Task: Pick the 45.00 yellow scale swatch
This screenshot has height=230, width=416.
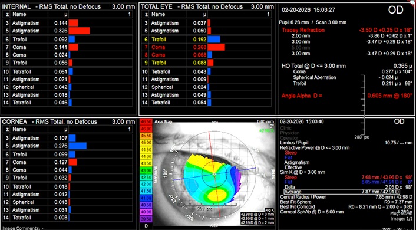Action: pos(146,143)
